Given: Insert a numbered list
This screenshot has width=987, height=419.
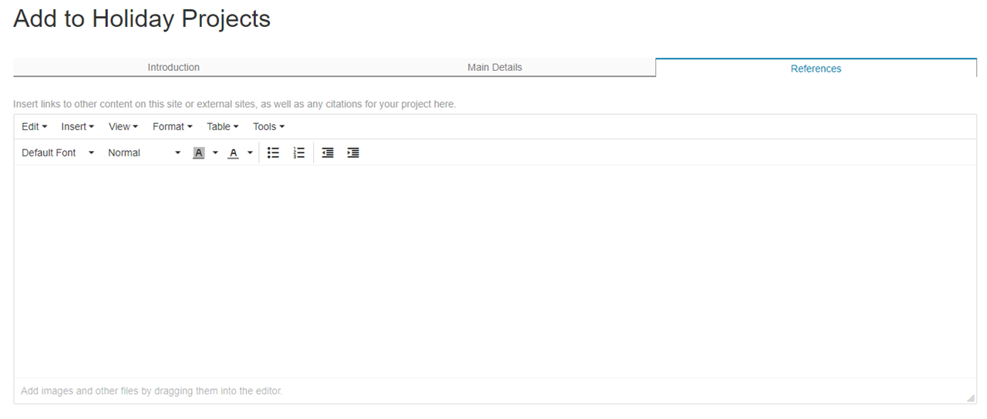Looking at the screenshot, I should 299,153.
